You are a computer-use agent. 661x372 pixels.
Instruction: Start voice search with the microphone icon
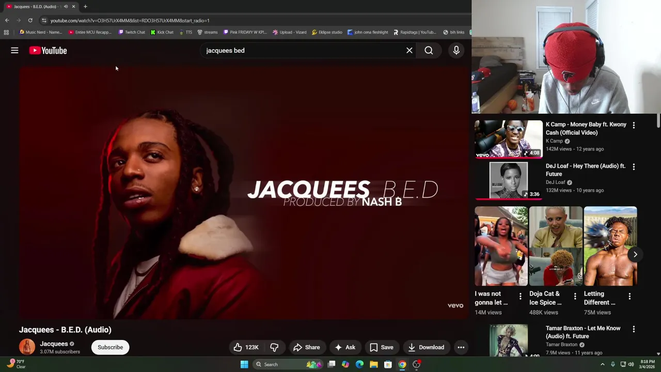click(456, 51)
